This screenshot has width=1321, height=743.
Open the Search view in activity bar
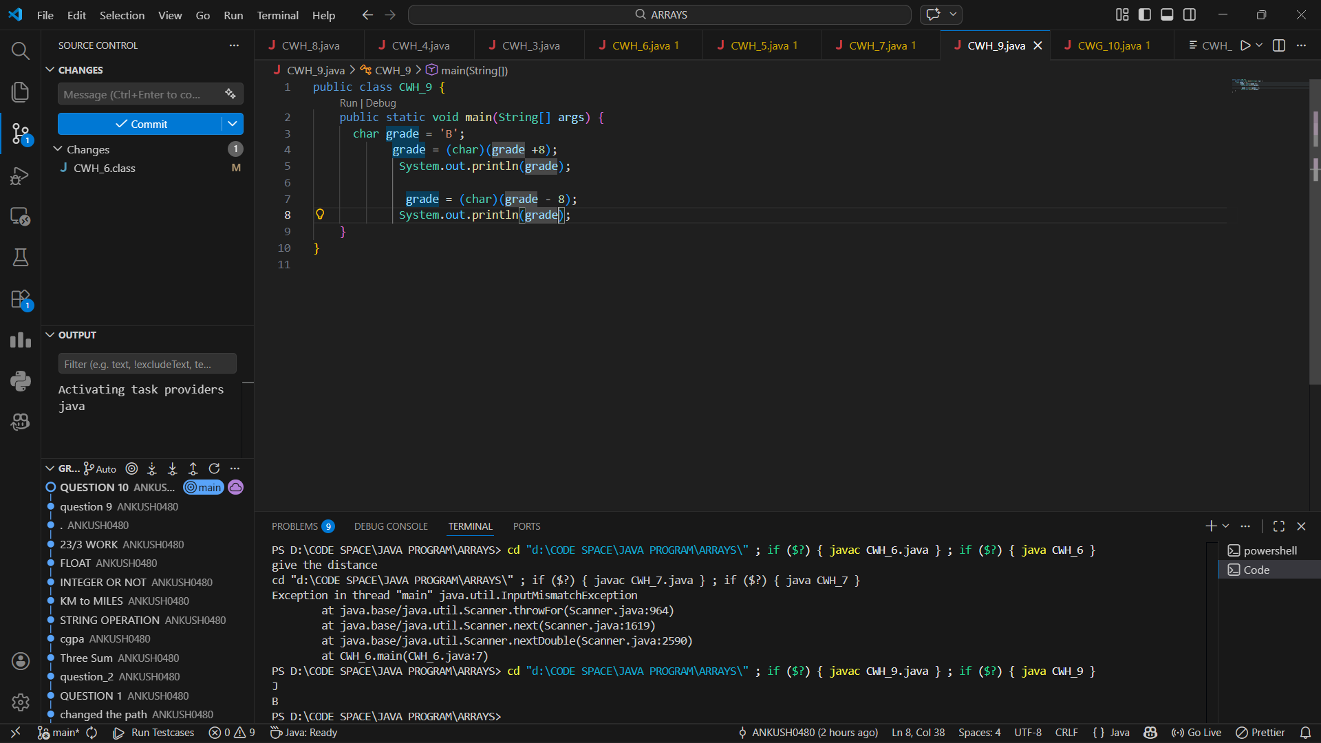pos(20,50)
